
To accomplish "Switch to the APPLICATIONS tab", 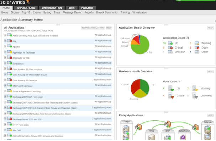I will click(x=26, y=8).
